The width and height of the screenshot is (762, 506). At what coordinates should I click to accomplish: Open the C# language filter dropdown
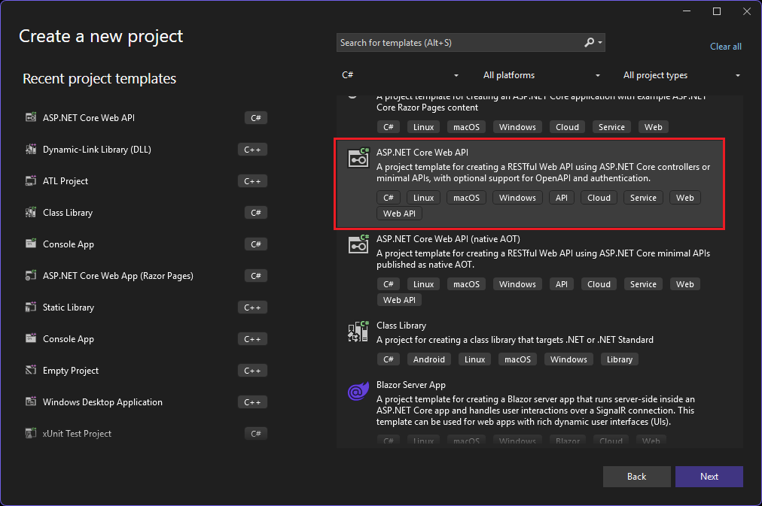(x=400, y=75)
